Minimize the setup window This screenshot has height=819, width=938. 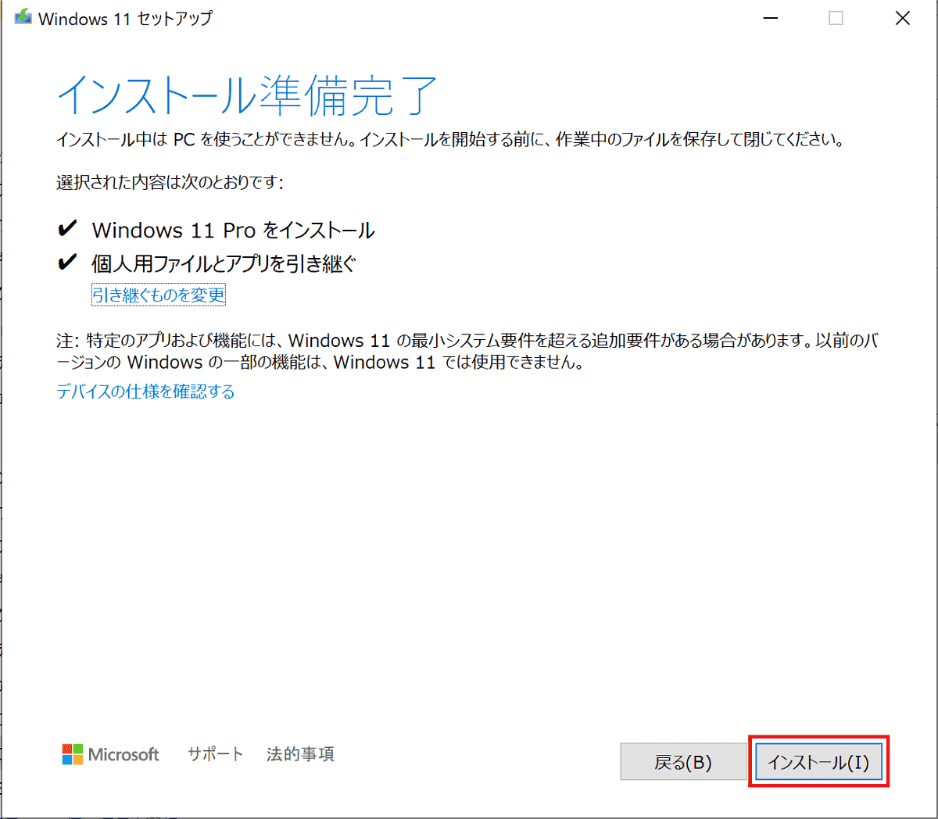click(770, 18)
